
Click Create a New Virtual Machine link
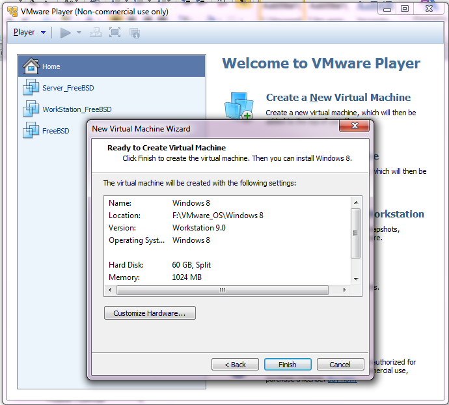click(x=338, y=98)
